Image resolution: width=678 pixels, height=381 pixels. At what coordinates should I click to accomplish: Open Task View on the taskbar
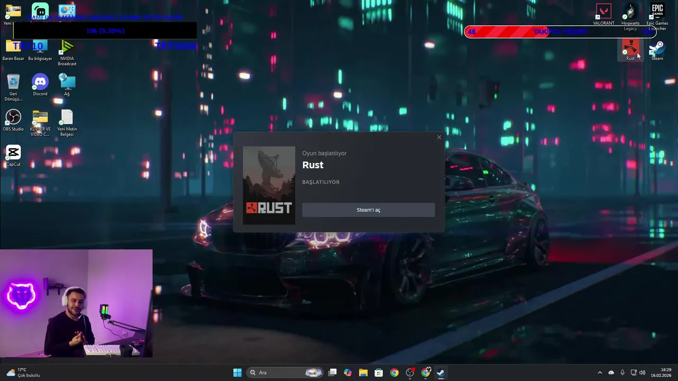click(333, 373)
